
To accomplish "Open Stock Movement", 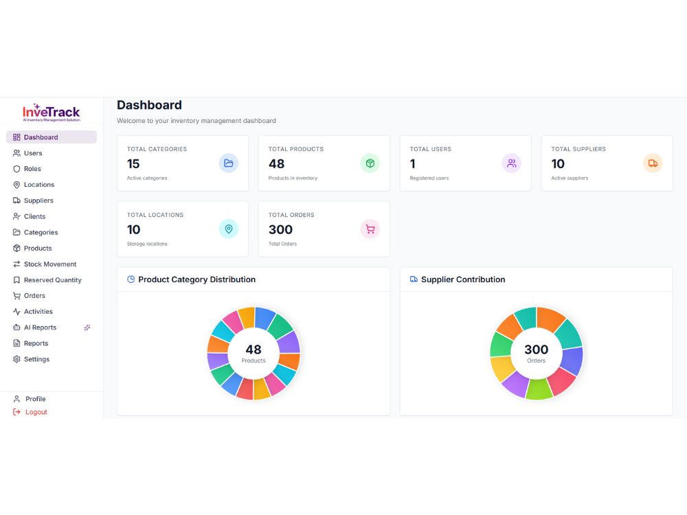I will (52, 264).
